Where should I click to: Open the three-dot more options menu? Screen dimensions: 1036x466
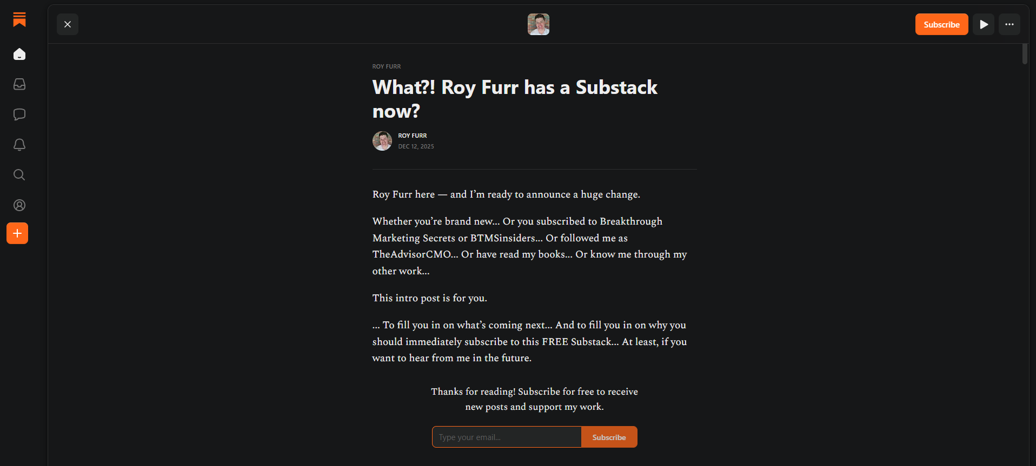pos(1010,24)
